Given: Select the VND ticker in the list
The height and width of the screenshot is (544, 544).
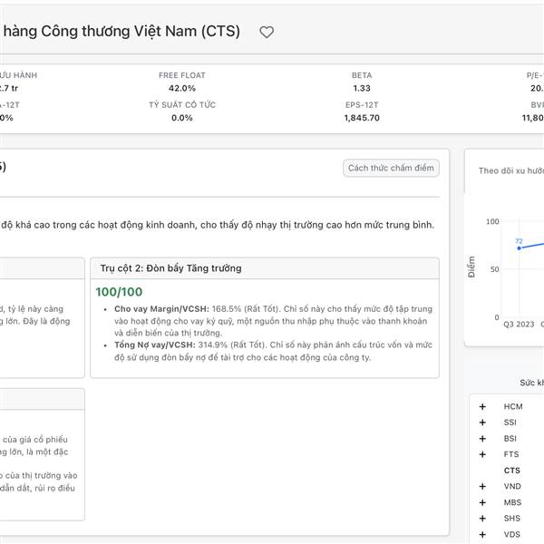Looking at the screenshot, I should [x=512, y=486].
